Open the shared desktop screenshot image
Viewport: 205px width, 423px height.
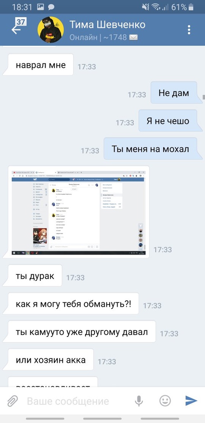[x=78, y=212]
